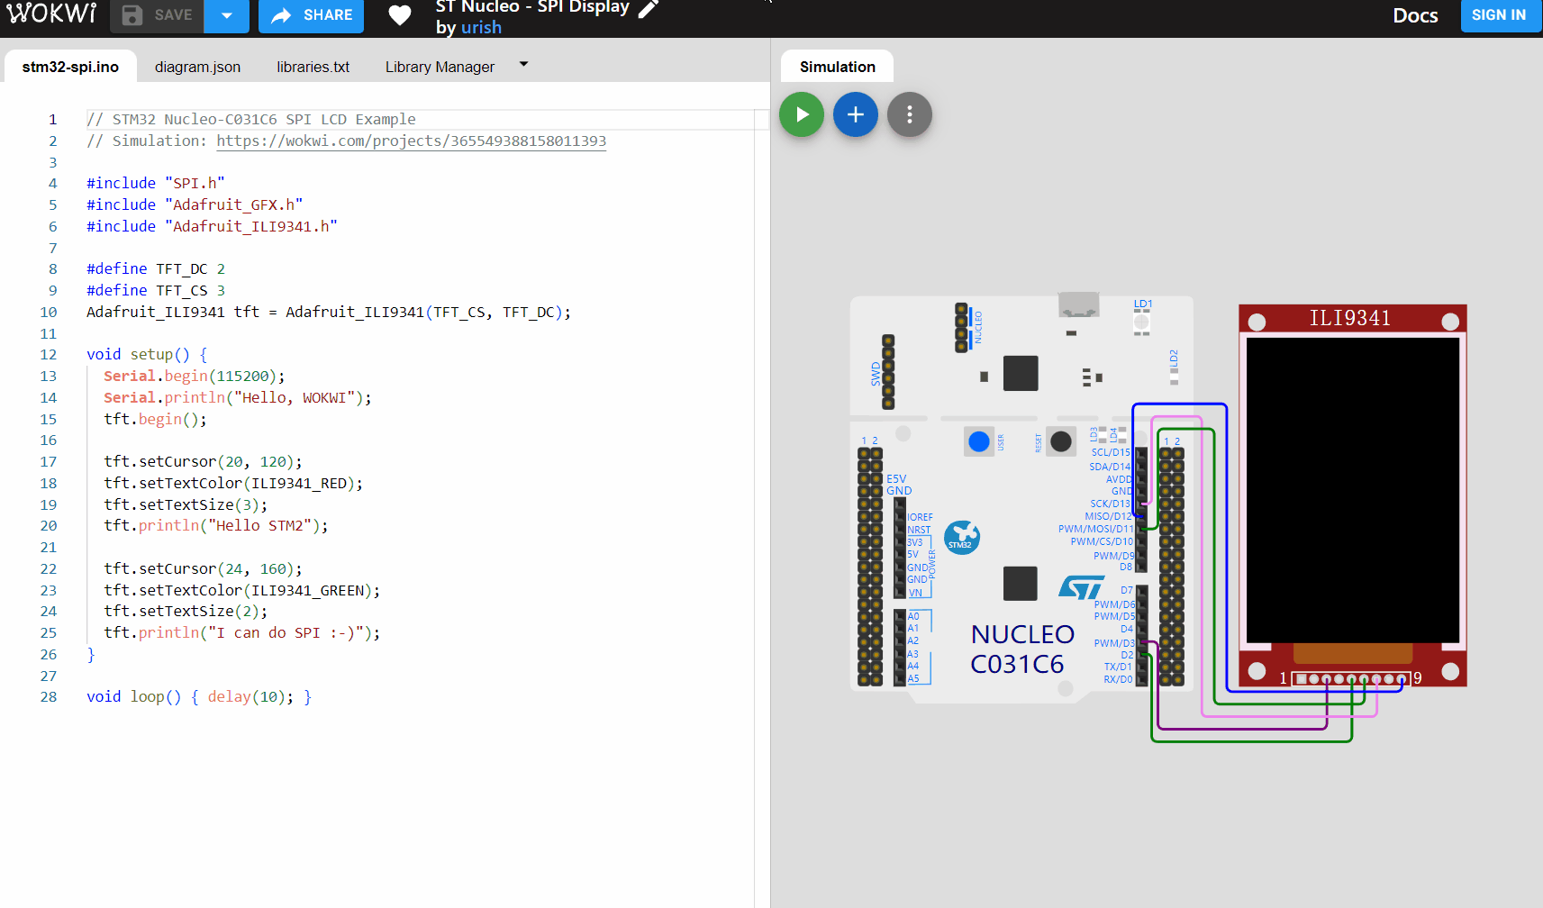Open simulation more options menu
This screenshot has width=1543, height=908.
coord(910,114)
